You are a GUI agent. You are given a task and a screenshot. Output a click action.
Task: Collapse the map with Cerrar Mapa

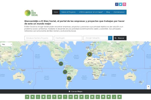pos(75,91)
